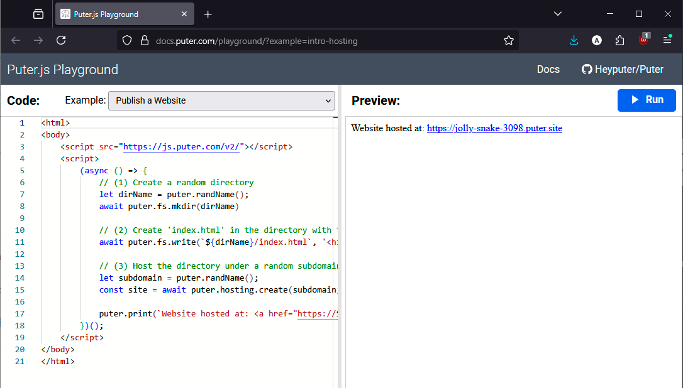Click the padlock site security icon
Image resolution: width=683 pixels, height=388 pixels.
[144, 40]
